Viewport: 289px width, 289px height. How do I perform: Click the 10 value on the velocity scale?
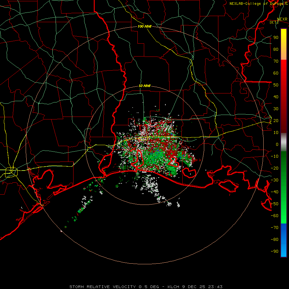coord(276,133)
